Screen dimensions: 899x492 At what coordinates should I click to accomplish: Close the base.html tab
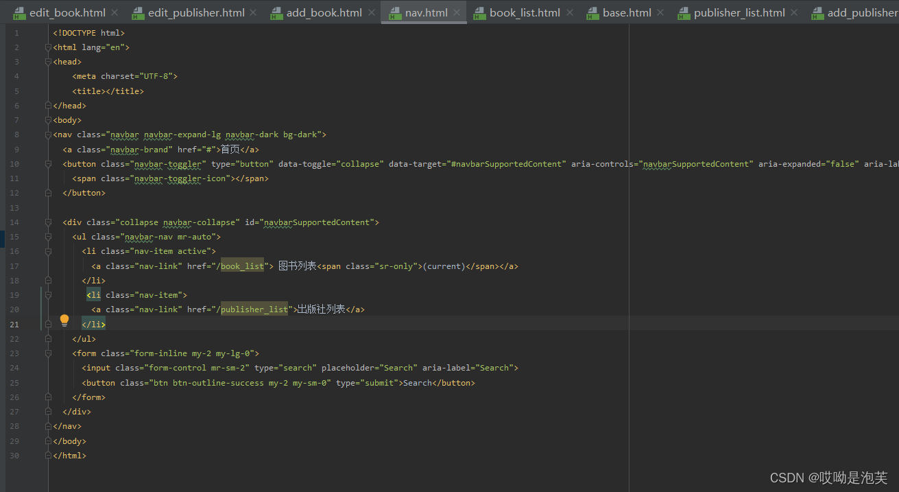pos(660,12)
